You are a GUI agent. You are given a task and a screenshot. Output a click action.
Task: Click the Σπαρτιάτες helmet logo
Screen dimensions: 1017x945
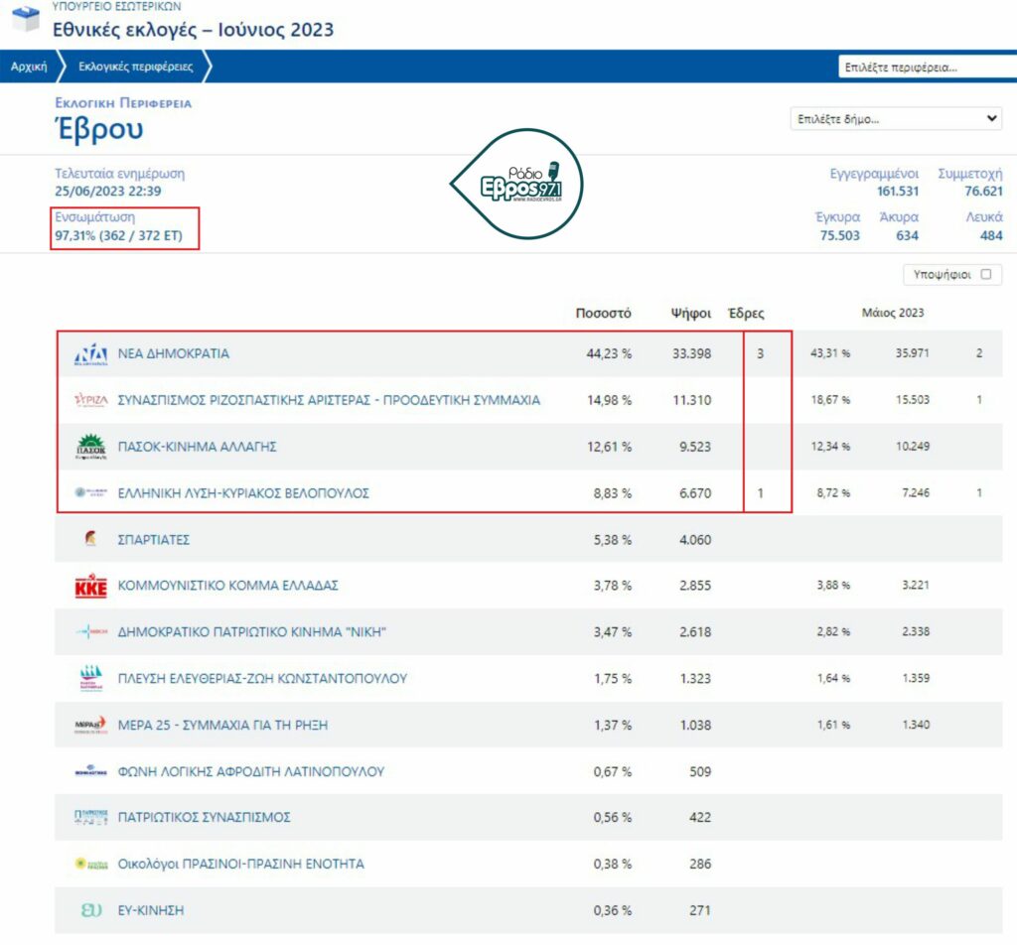(91, 540)
